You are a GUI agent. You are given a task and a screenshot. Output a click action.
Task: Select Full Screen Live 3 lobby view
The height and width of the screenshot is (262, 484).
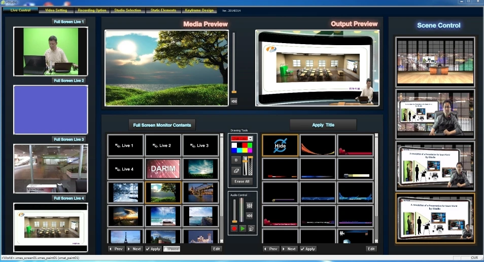(51, 169)
